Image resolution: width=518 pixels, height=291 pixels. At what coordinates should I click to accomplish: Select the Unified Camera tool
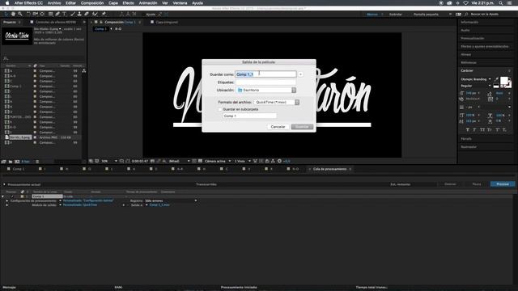click(x=35, y=15)
